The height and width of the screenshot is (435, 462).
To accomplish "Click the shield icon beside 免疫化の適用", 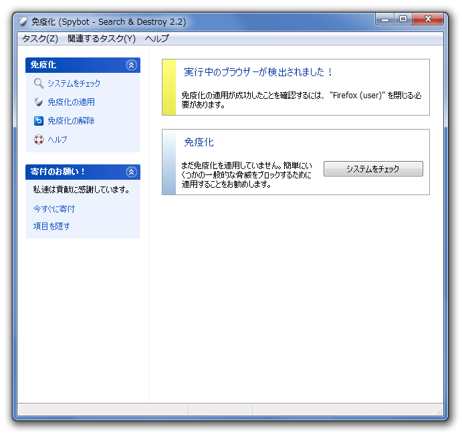I will (39, 102).
